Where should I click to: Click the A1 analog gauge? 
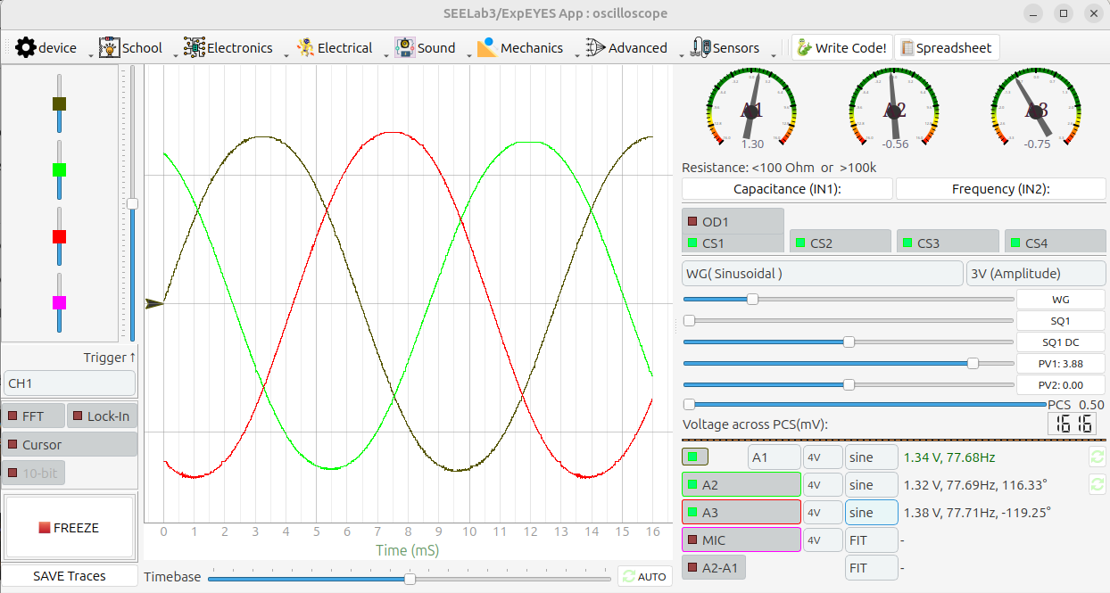752,109
